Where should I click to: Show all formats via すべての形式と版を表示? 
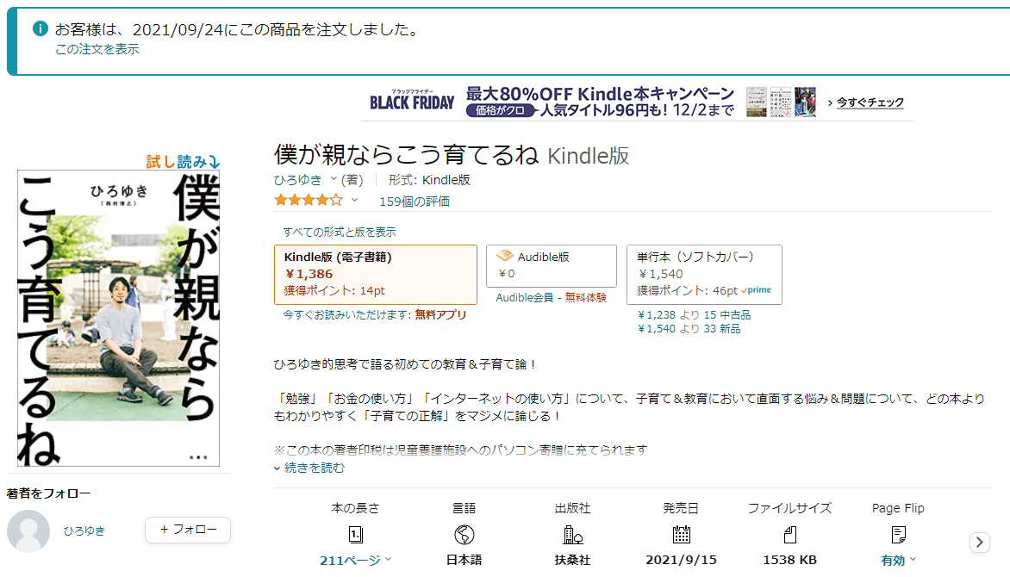coord(340,232)
